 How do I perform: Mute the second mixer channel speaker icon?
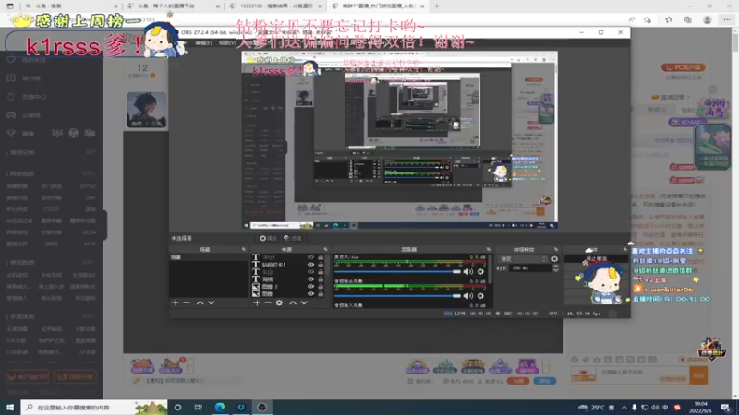(x=468, y=296)
